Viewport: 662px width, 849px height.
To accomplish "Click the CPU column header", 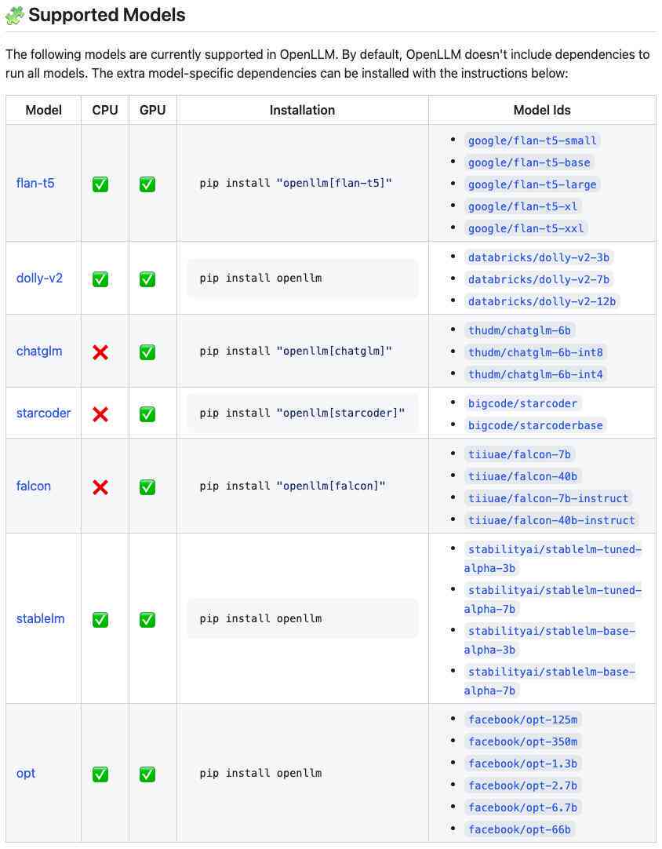I will tap(105, 110).
